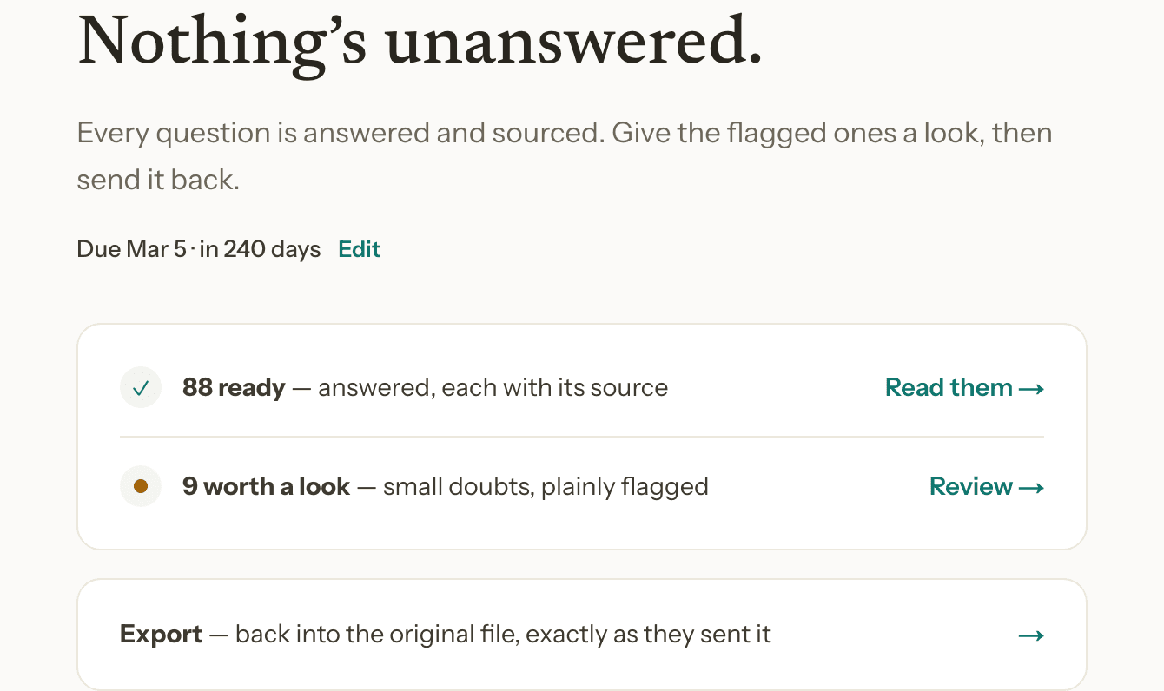Click the in 240 days countdown text
The image size is (1164, 691).
point(260,249)
